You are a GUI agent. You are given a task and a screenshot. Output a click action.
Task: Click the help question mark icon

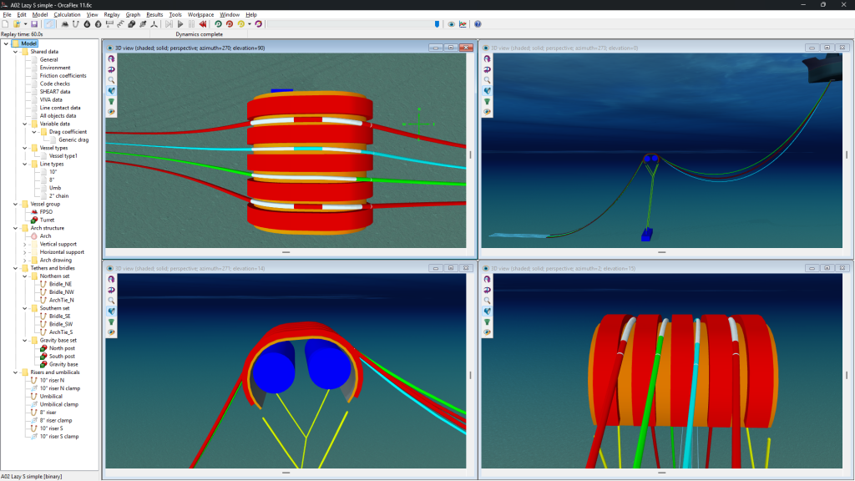point(478,24)
